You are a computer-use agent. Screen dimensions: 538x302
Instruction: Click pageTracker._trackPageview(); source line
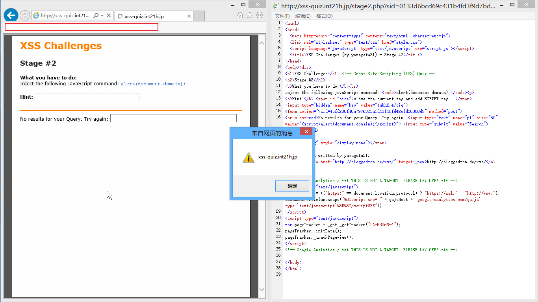point(319,237)
